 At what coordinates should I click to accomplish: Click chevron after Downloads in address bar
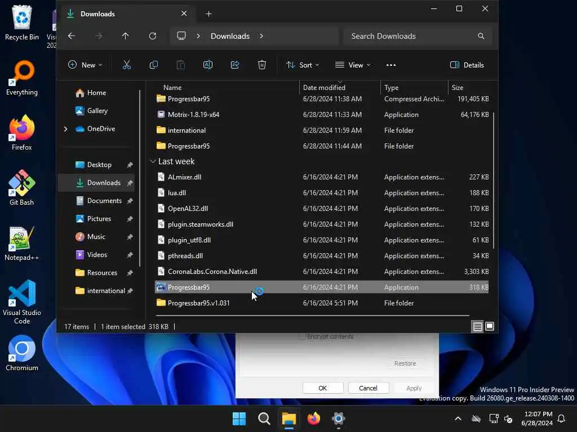261,36
